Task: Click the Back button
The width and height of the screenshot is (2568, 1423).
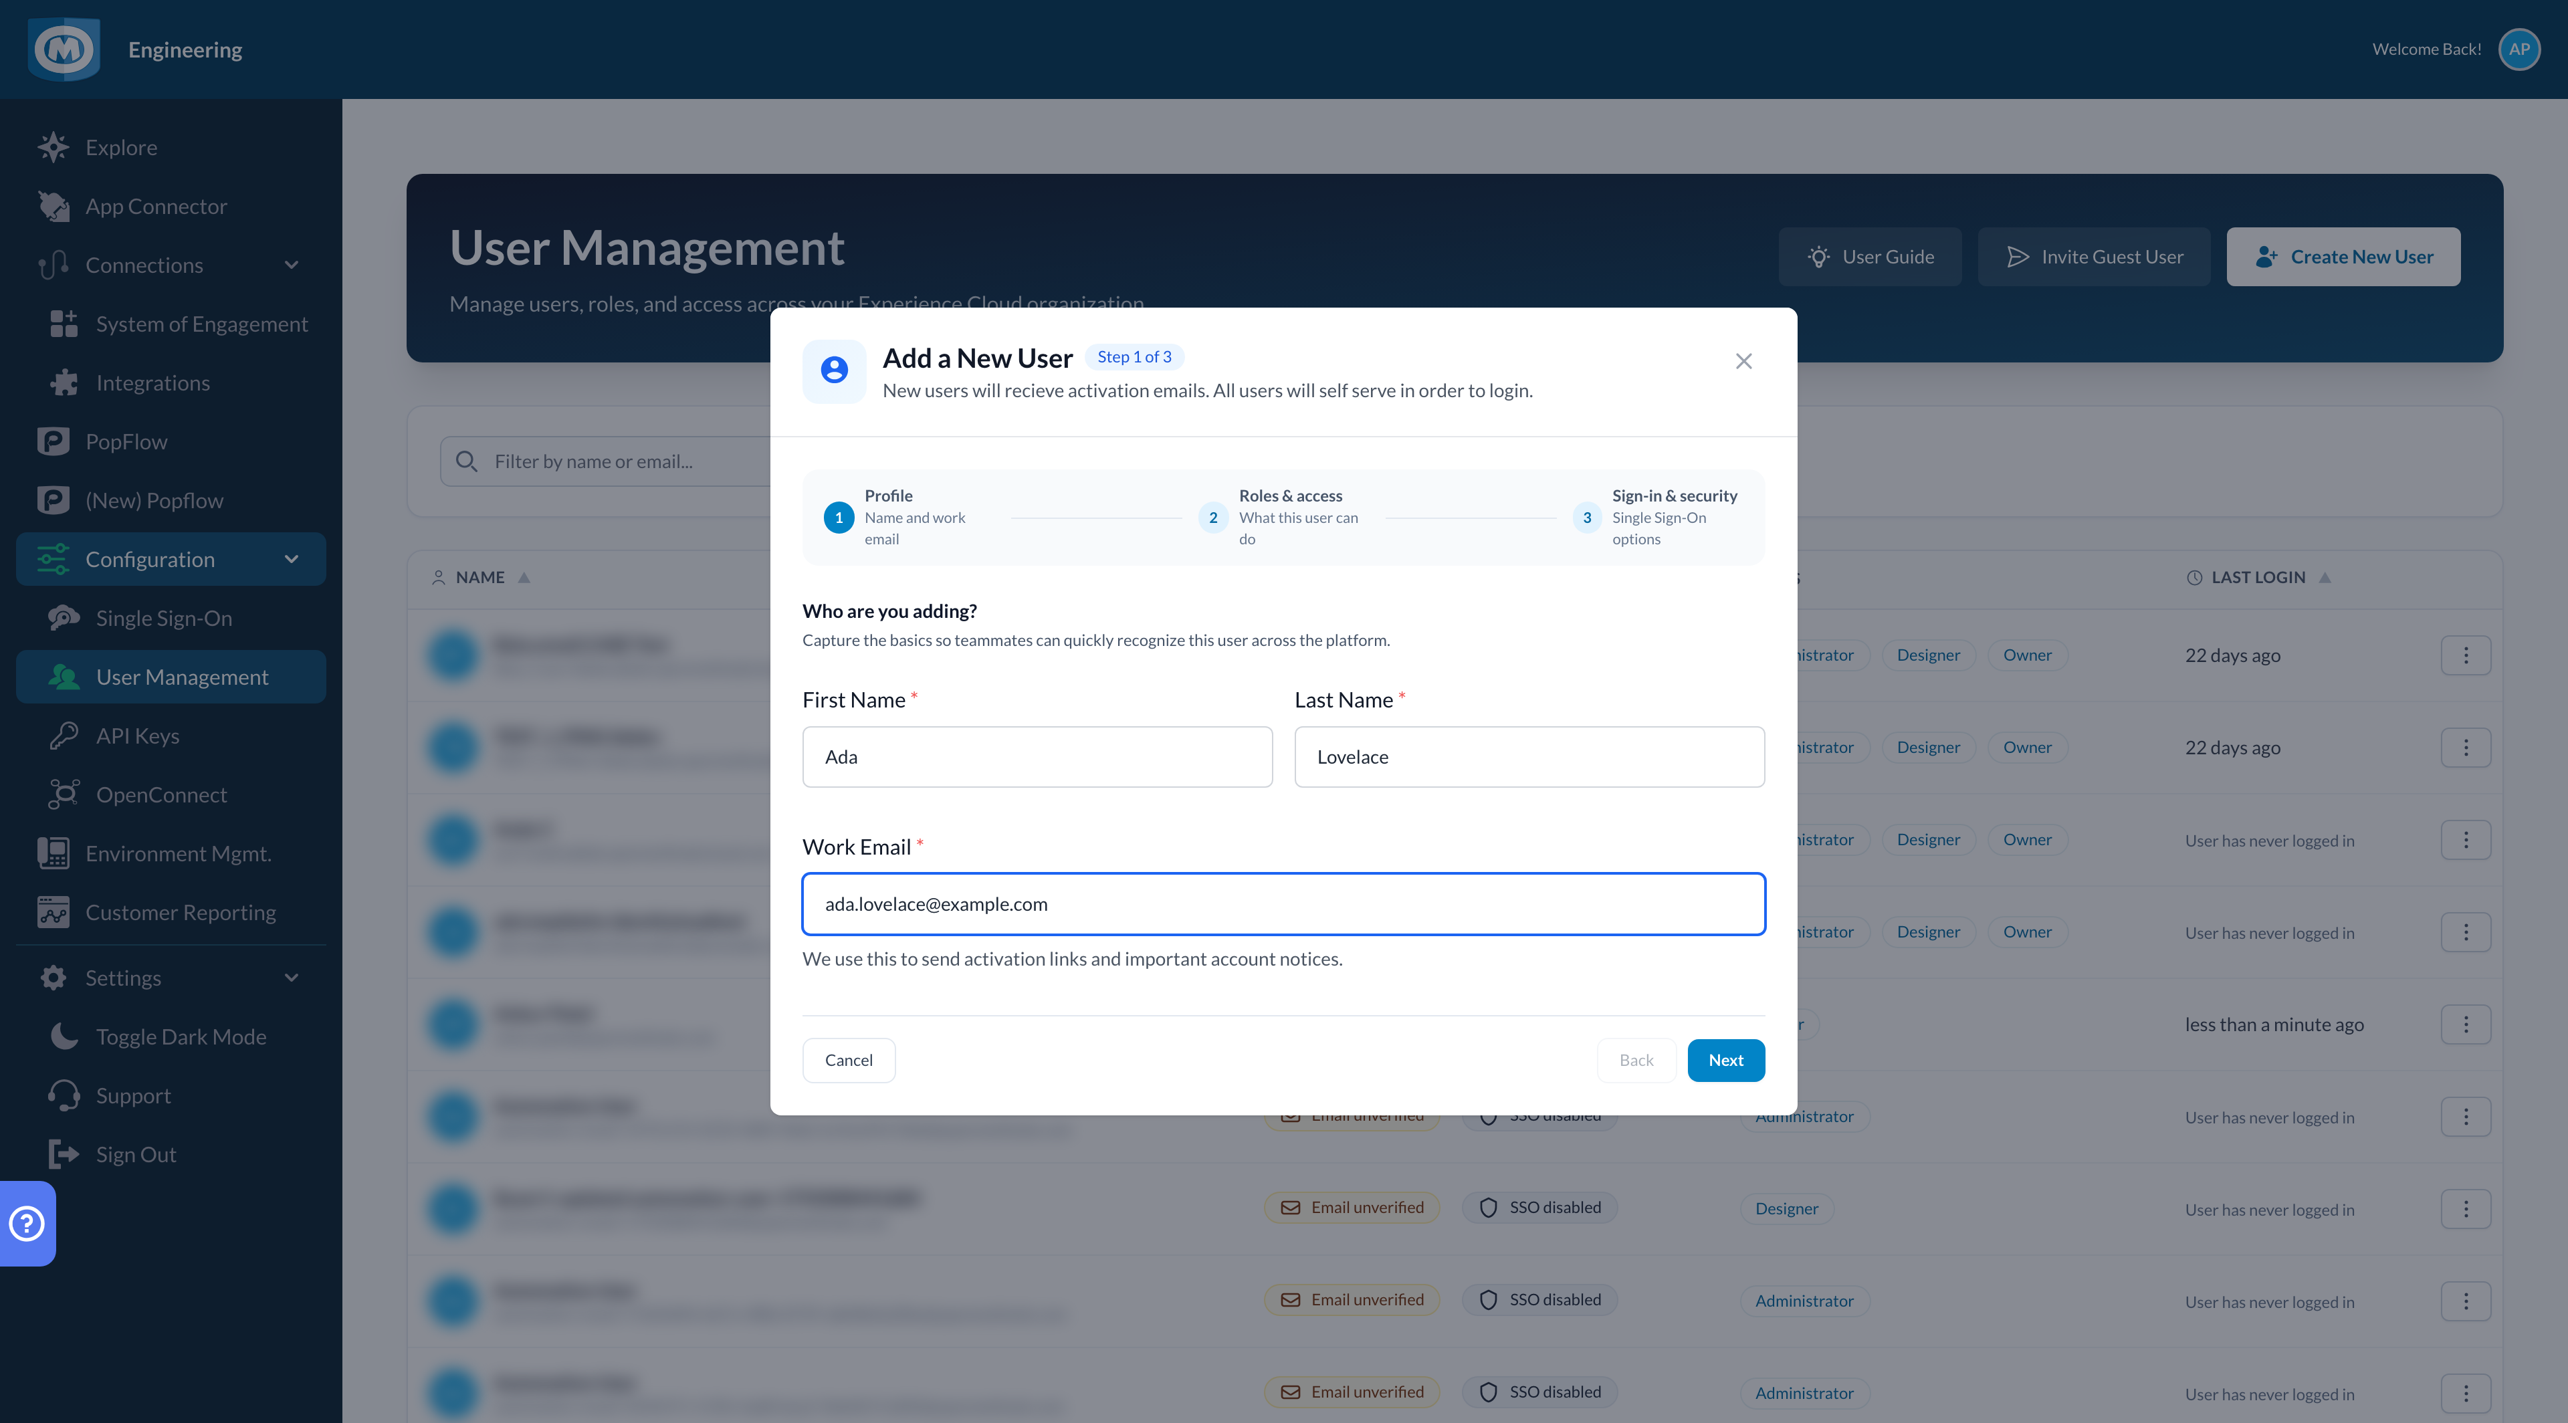Action: (1636, 1061)
